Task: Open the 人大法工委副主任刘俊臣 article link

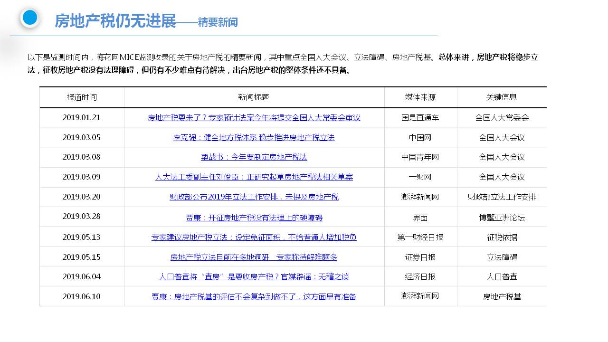Action: [x=254, y=177]
